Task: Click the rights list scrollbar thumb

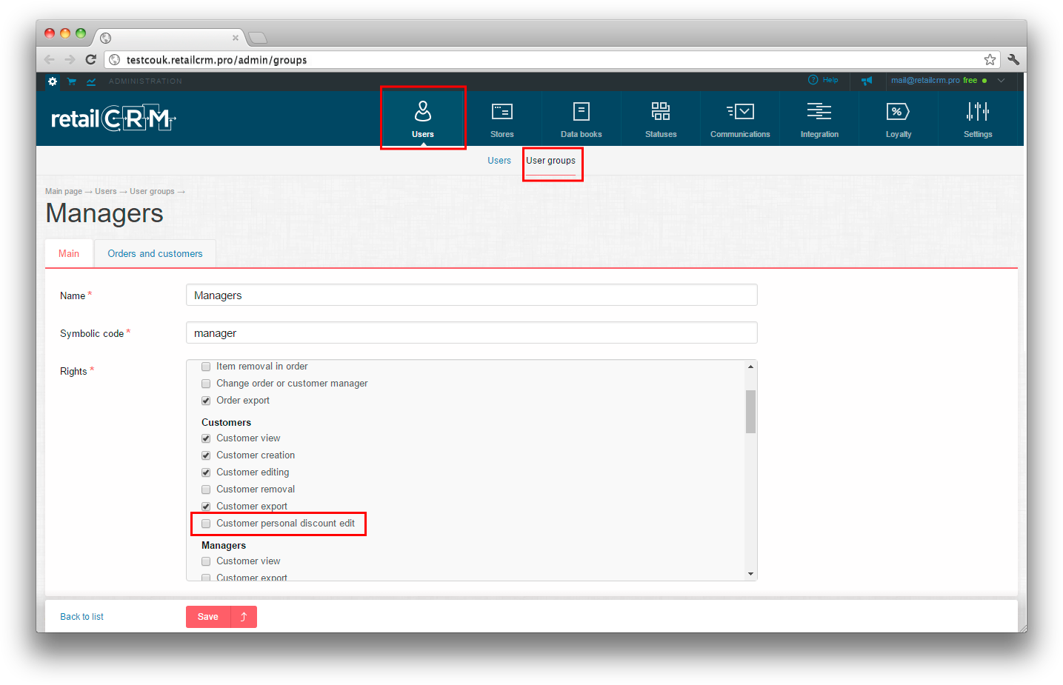Action: [x=750, y=411]
